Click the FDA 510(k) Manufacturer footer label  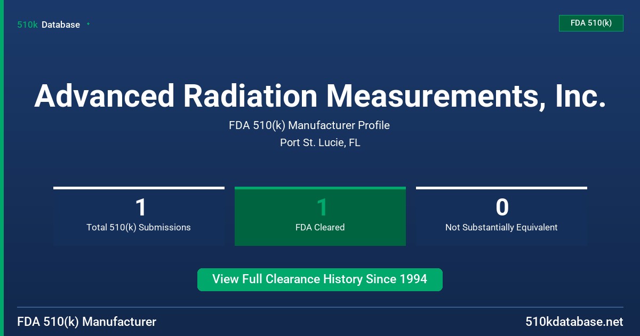(87, 322)
